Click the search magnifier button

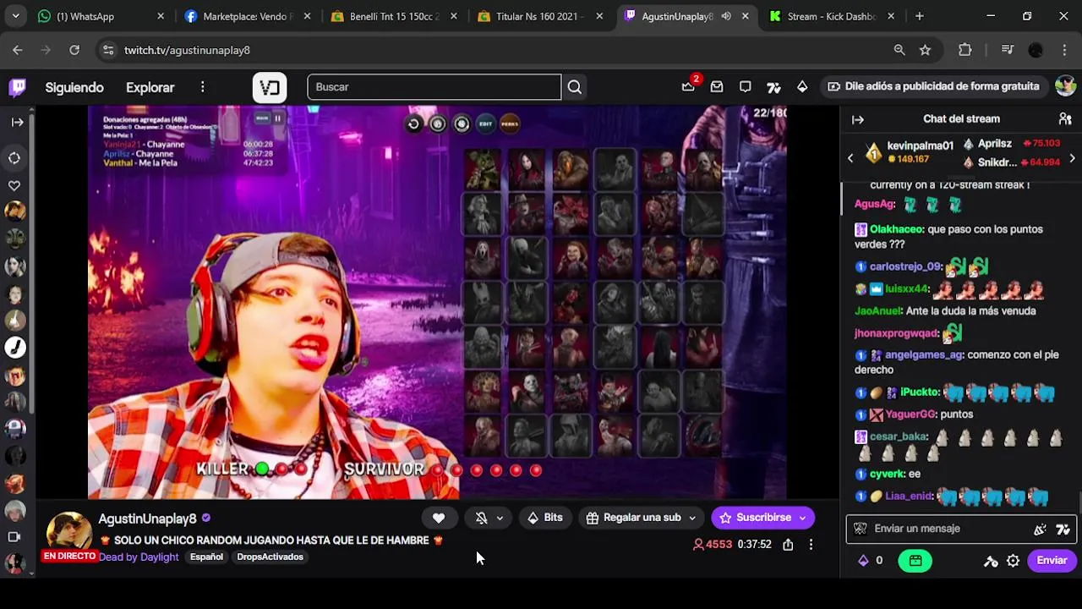pos(575,87)
